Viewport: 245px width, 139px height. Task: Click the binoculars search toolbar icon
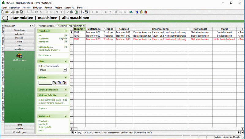click(72, 12)
